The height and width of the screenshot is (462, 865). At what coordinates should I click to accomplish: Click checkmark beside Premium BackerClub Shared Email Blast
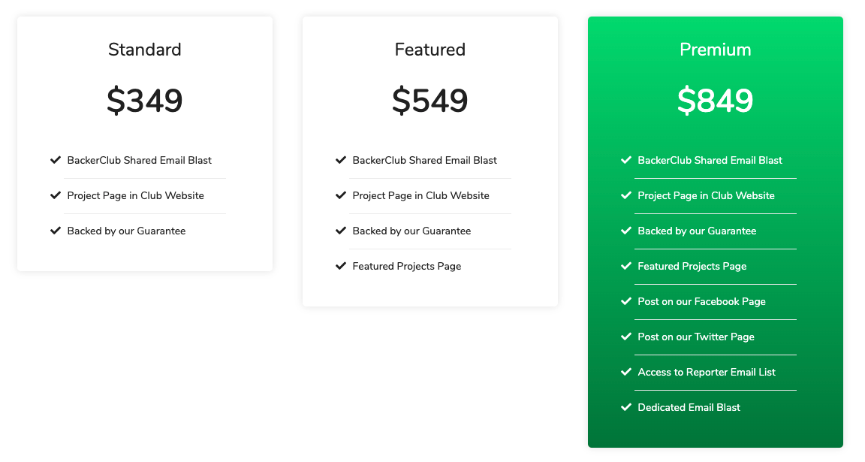625,160
